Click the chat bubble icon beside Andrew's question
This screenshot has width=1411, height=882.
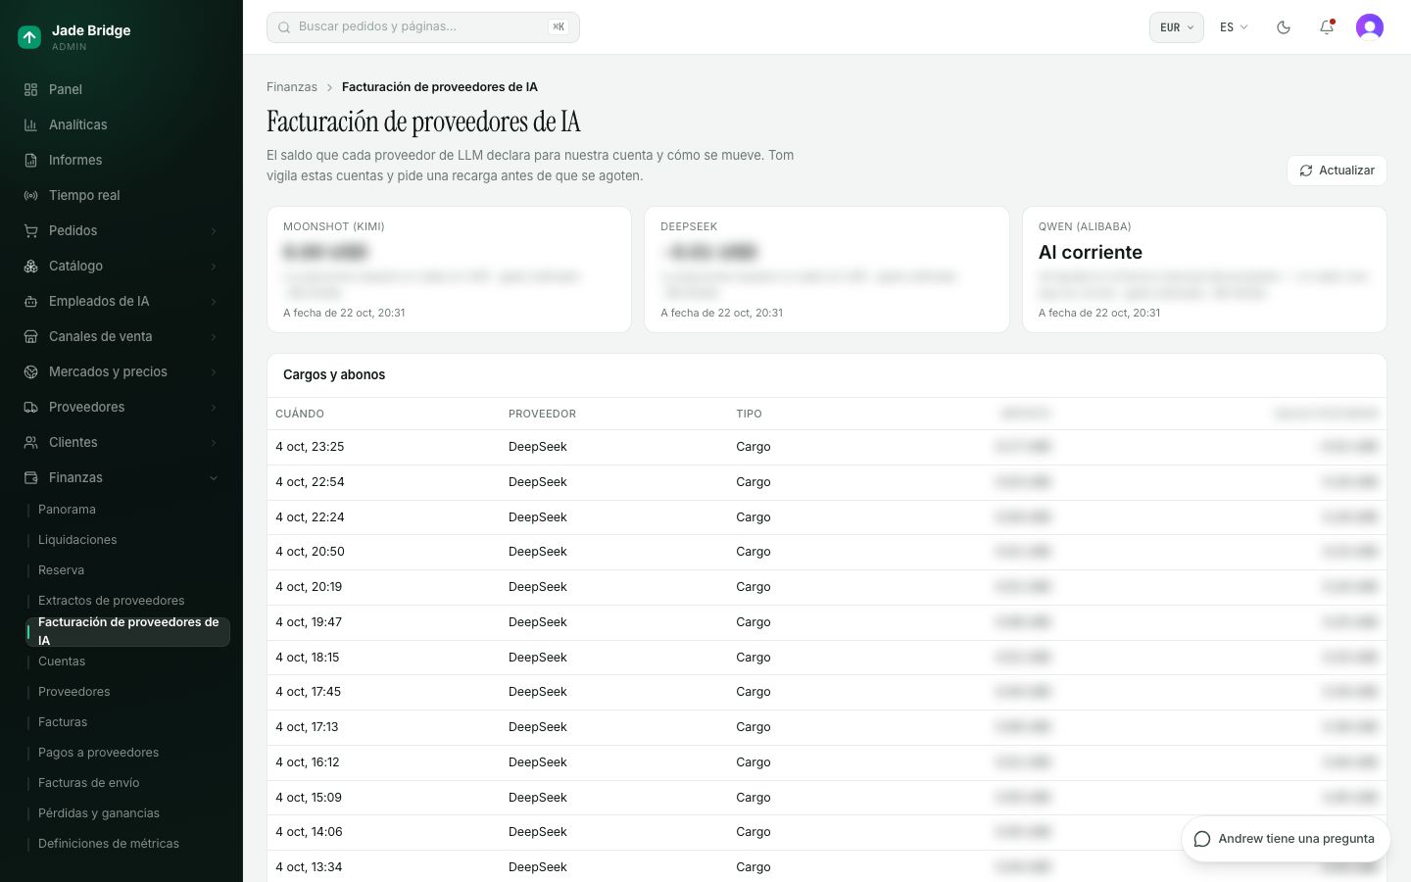(x=1202, y=839)
